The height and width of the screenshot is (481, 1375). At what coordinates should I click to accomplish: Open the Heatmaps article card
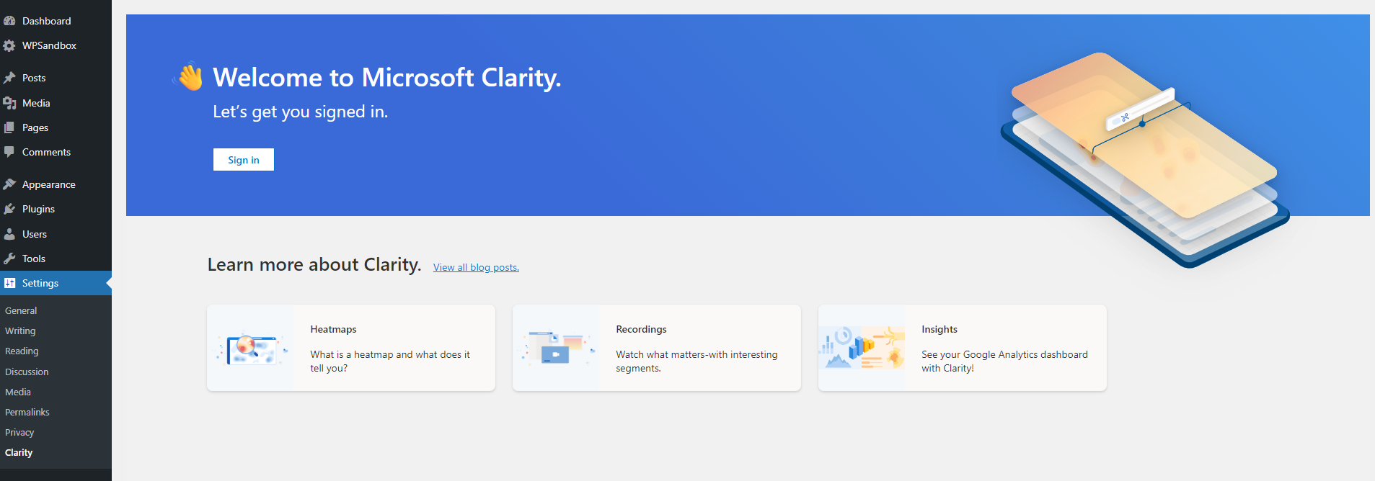point(351,348)
